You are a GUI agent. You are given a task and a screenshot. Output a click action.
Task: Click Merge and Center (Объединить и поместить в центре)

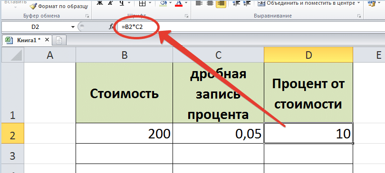click(306, 3)
